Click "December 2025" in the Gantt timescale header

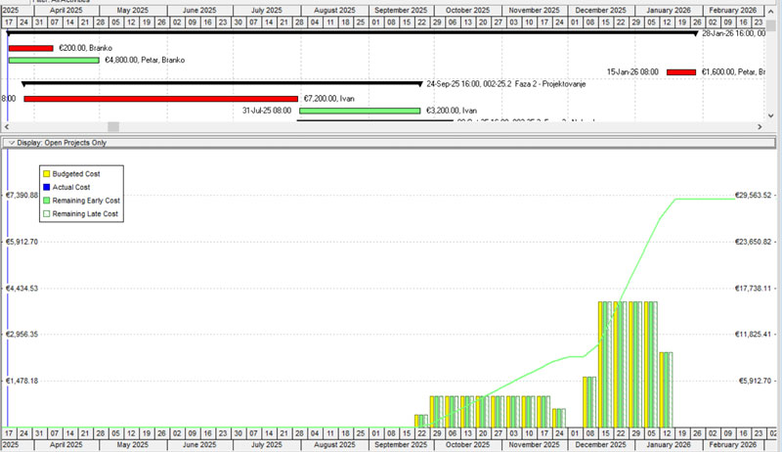pos(601,10)
